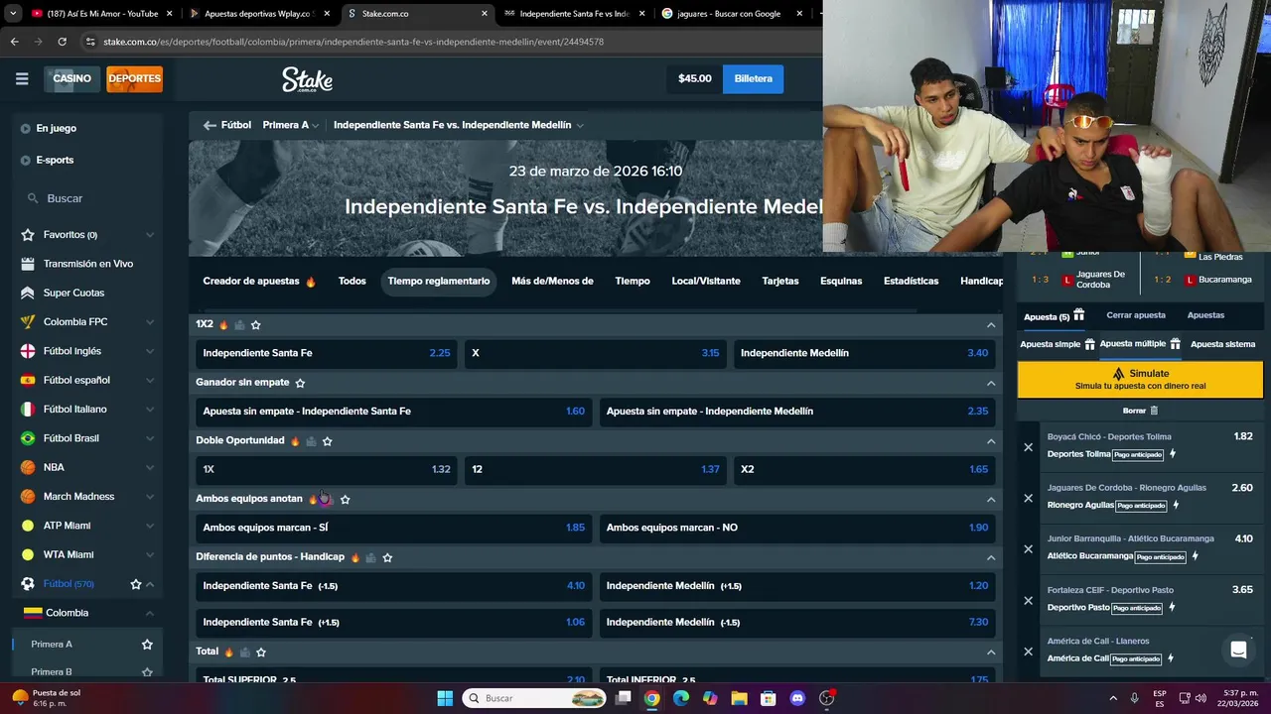The width and height of the screenshot is (1271, 714).
Task: Favorite the Diferencia de puntos Handicap star
Action: (x=387, y=557)
